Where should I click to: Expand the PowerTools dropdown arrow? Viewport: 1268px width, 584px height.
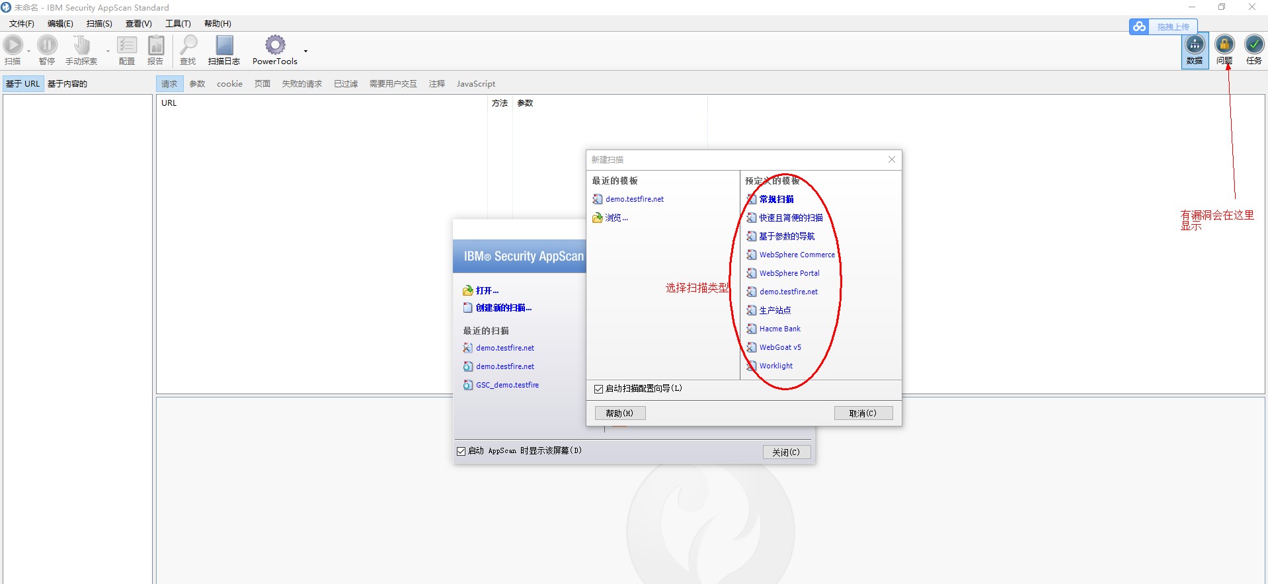coord(305,51)
